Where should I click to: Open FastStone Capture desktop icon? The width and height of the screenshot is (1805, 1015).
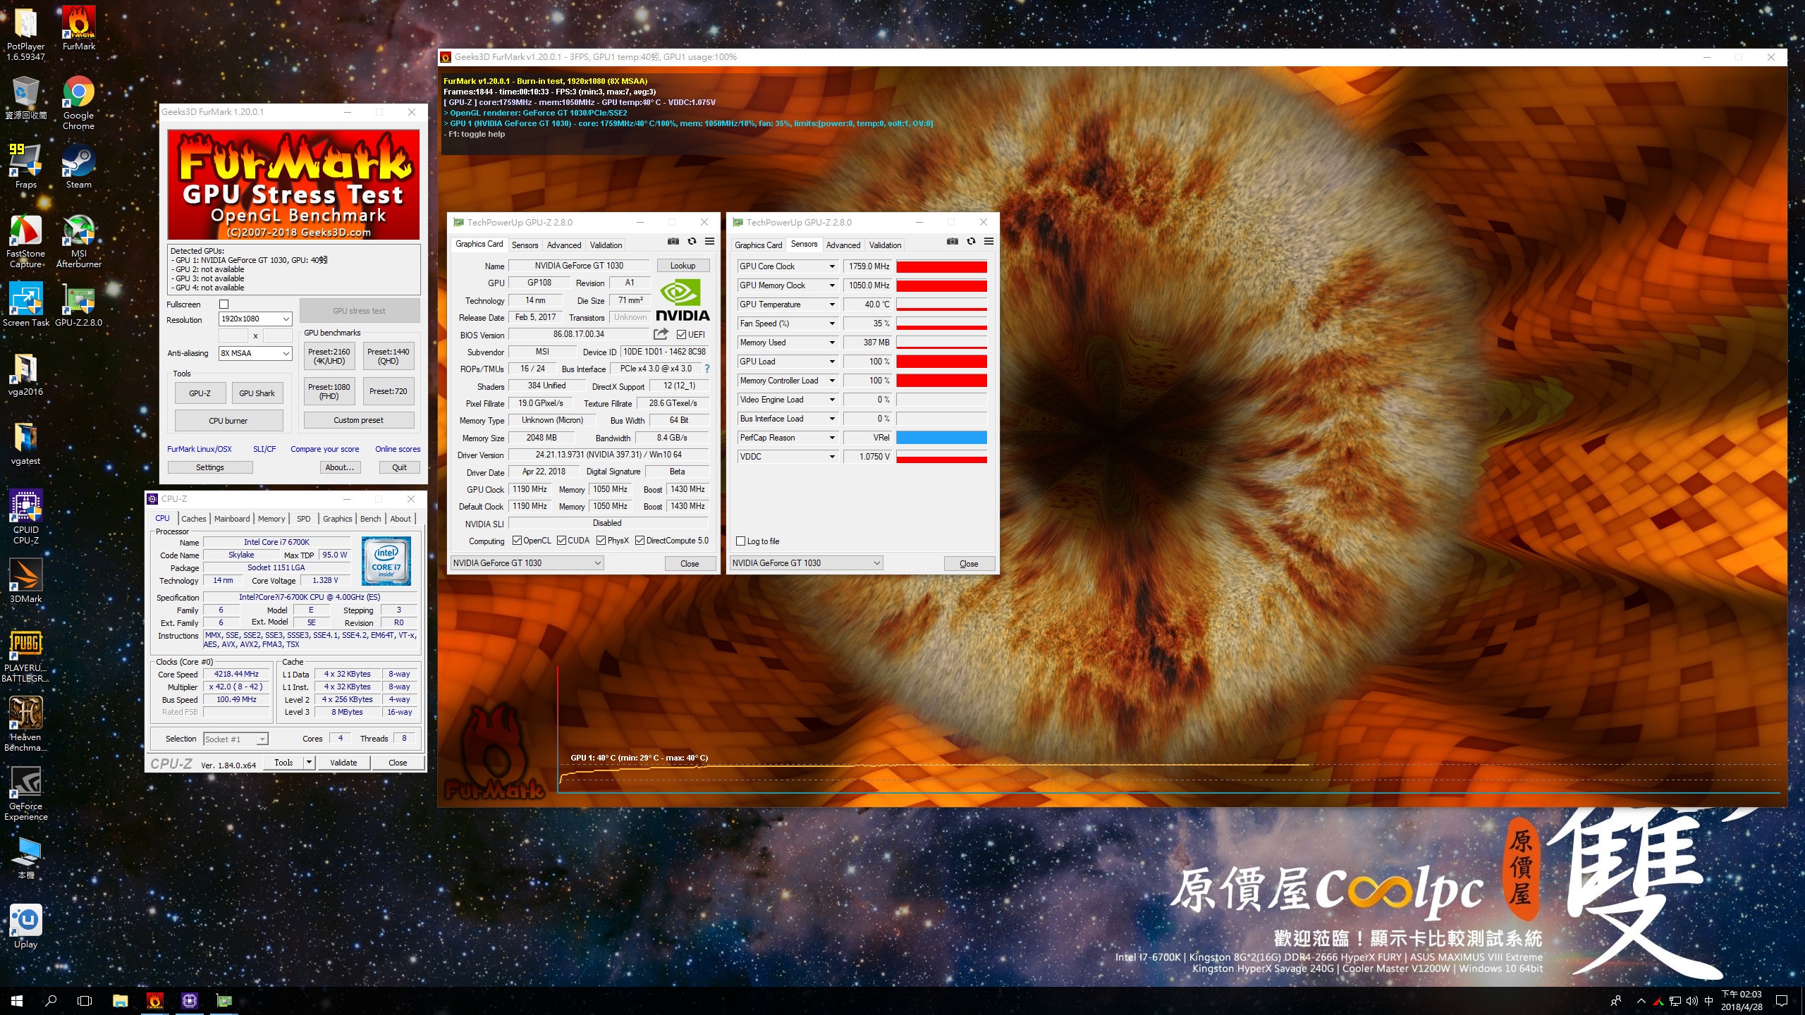click(x=26, y=241)
